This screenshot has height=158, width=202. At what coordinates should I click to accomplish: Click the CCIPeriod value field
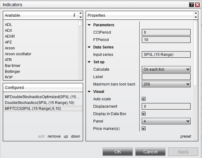[166, 32]
